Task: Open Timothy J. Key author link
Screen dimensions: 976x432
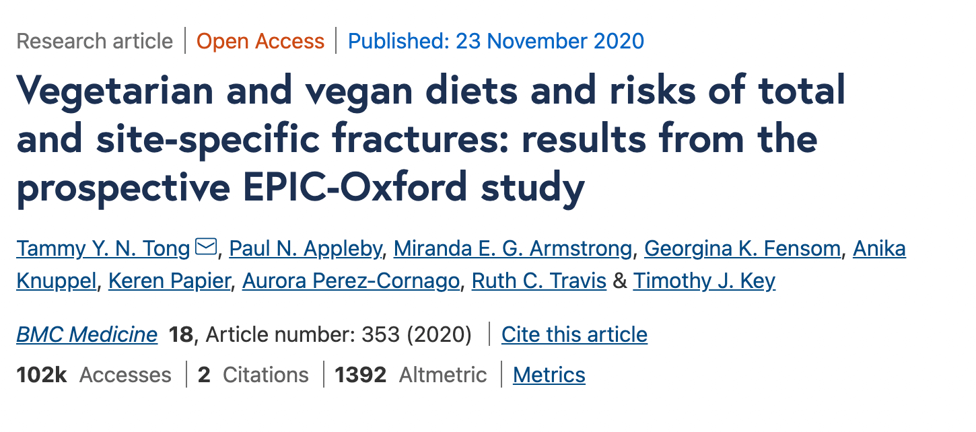Action: coord(704,281)
